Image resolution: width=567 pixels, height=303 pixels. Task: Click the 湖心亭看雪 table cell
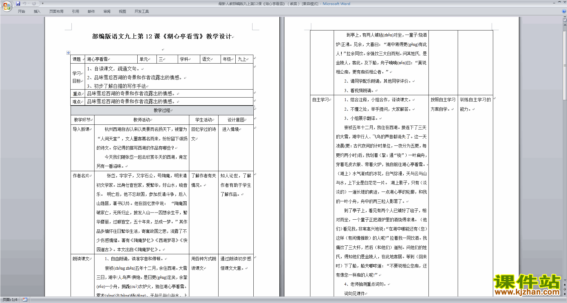[x=111, y=59]
